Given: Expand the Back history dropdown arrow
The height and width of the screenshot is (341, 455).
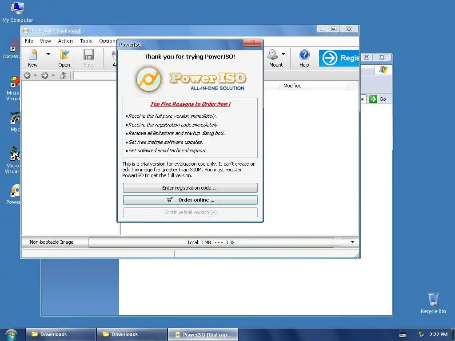Looking at the screenshot, I should pos(36,75).
